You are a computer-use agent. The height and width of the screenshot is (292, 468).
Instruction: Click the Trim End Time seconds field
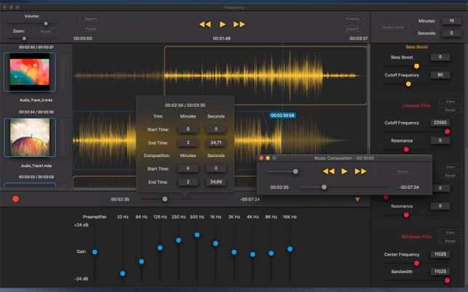(x=216, y=142)
